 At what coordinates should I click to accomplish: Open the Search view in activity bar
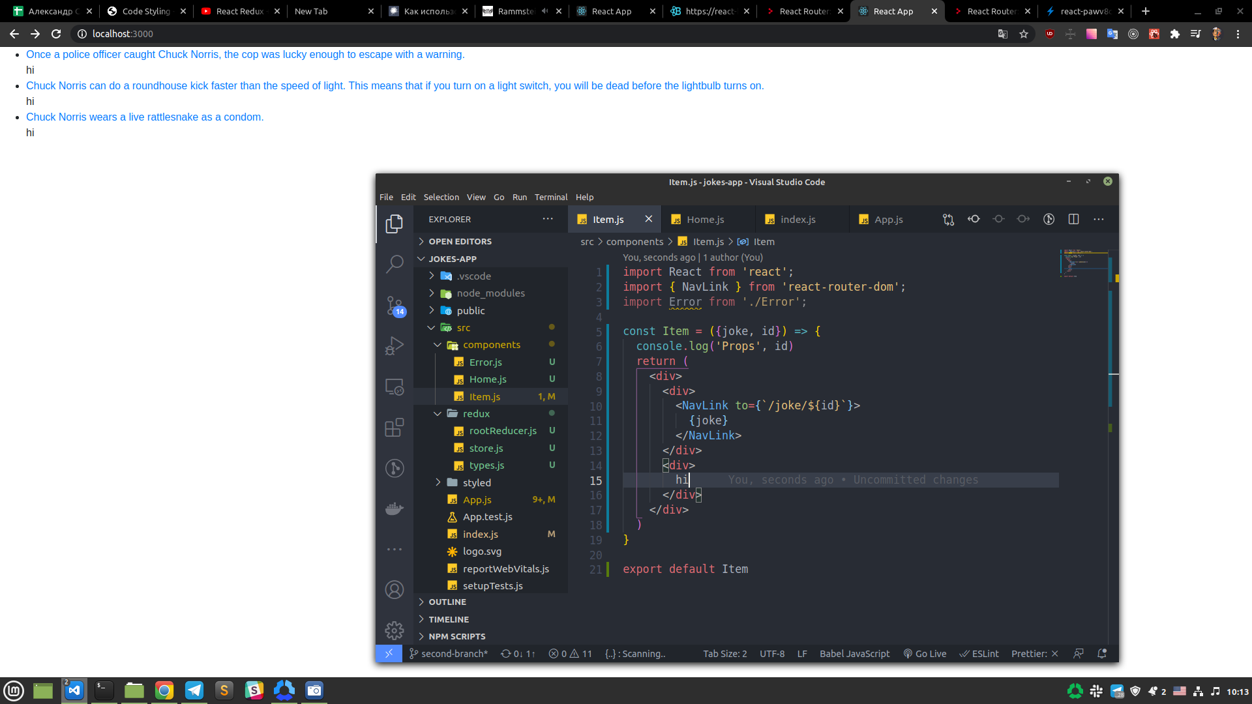[394, 264]
